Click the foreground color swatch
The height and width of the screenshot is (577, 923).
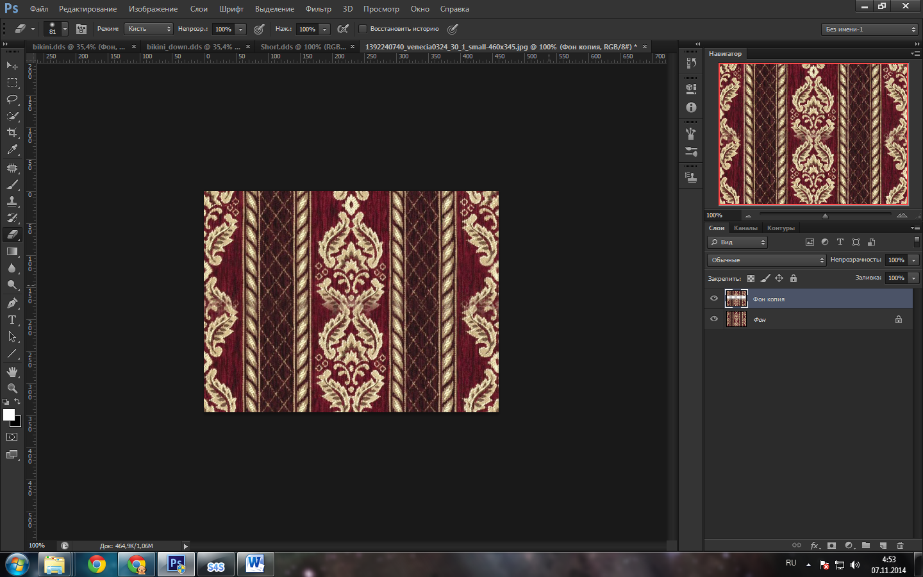(8, 415)
